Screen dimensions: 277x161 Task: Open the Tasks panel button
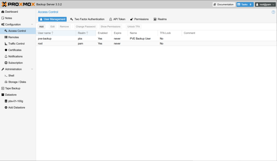(245, 5)
